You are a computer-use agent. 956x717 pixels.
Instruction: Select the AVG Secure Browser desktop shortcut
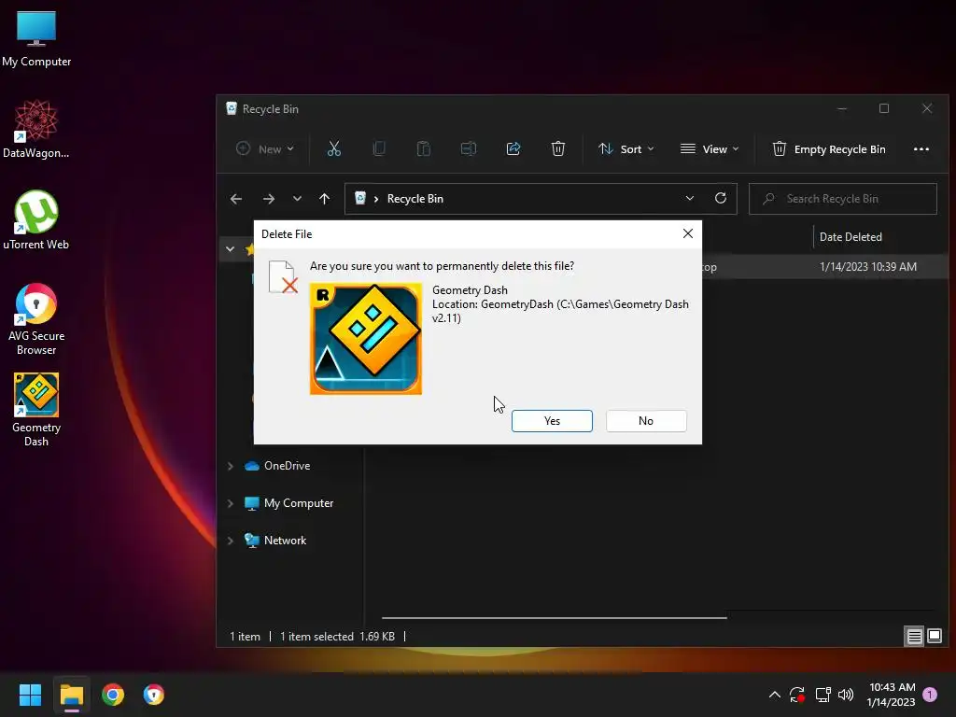coord(36,319)
